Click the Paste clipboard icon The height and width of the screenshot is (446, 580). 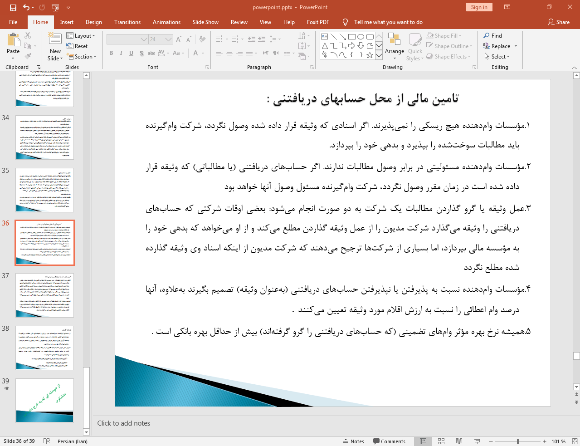click(x=13, y=41)
